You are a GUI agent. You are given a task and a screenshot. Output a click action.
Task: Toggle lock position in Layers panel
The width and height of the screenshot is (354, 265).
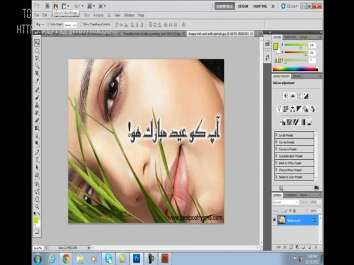tap(290, 211)
